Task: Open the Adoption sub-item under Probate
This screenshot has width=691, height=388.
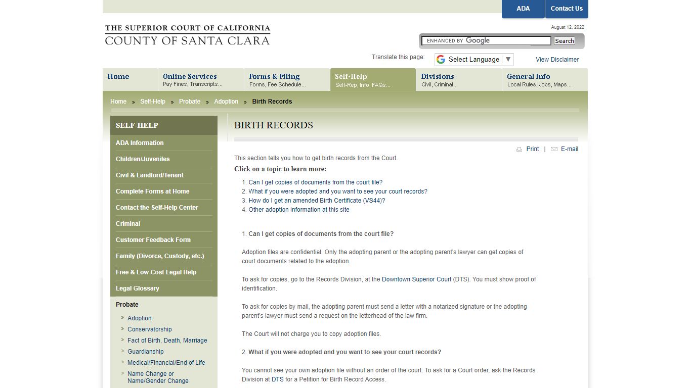Action: click(x=140, y=318)
